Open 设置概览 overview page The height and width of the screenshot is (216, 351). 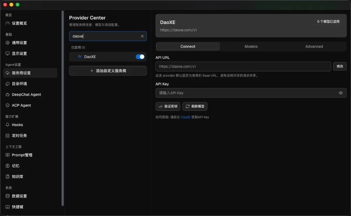coord(30,23)
